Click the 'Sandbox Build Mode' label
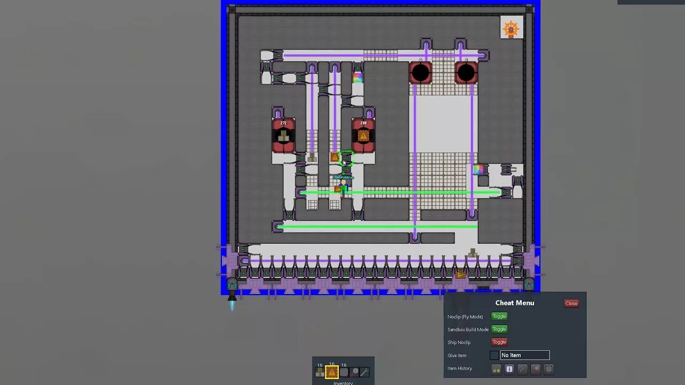 468,329
